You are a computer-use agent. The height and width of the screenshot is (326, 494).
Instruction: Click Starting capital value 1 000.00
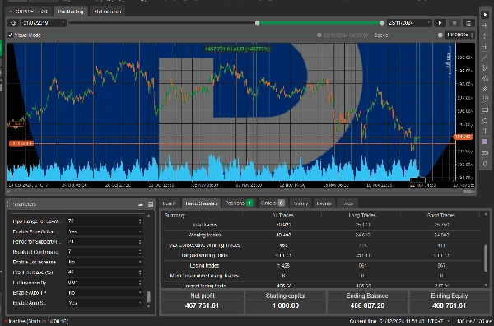(286, 306)
